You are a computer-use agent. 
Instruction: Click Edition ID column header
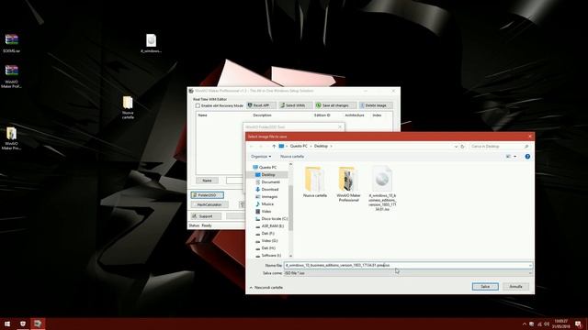[322, 115]
